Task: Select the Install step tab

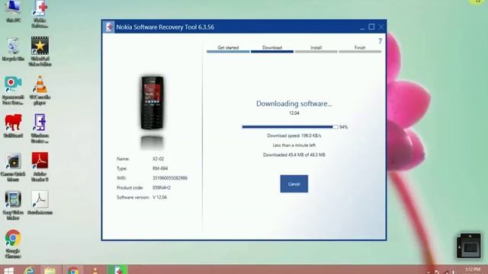Action: pos(316,49)
